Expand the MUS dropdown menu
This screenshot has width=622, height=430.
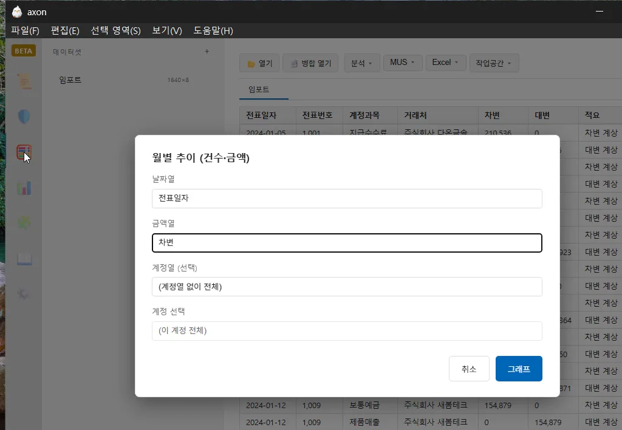click(x=402, y=63)
